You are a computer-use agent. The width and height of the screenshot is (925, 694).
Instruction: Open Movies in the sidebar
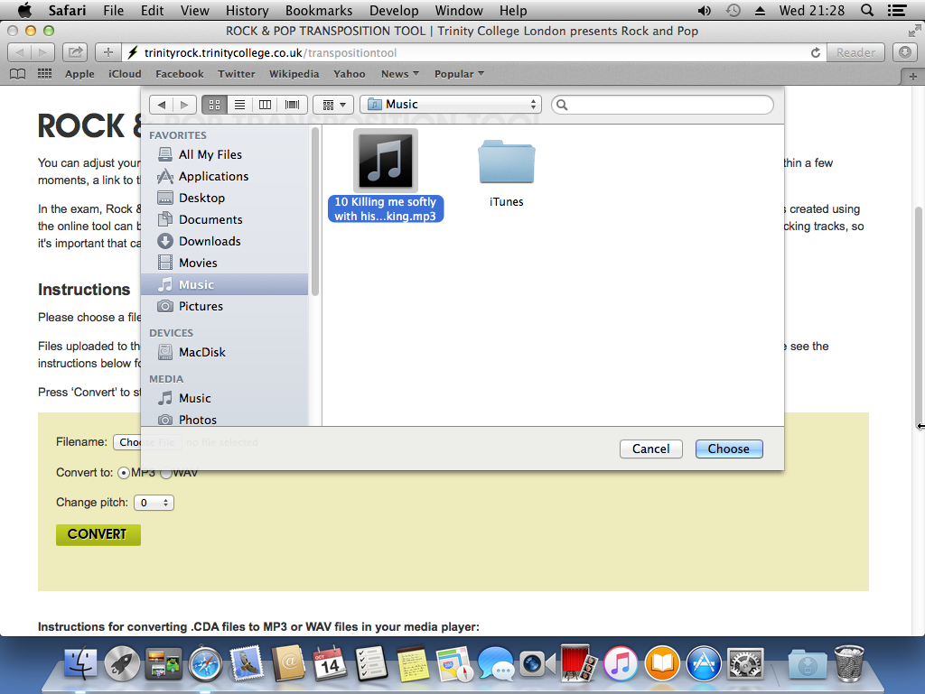coord(224,263)
